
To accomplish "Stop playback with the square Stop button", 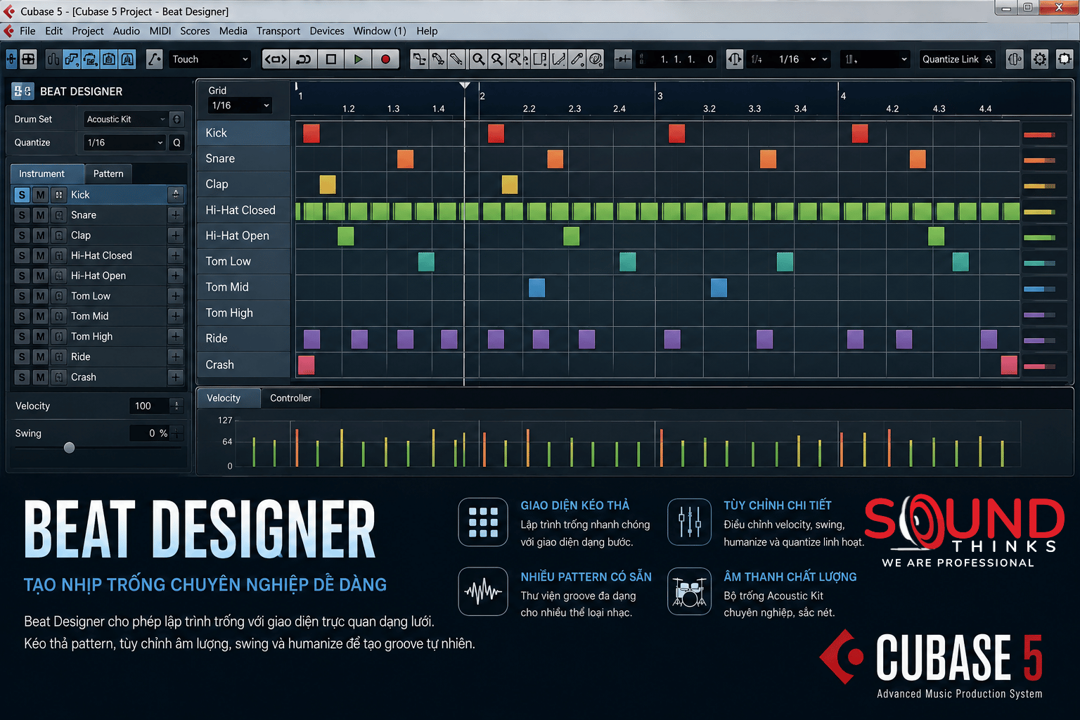I will (x=330, y=59).
